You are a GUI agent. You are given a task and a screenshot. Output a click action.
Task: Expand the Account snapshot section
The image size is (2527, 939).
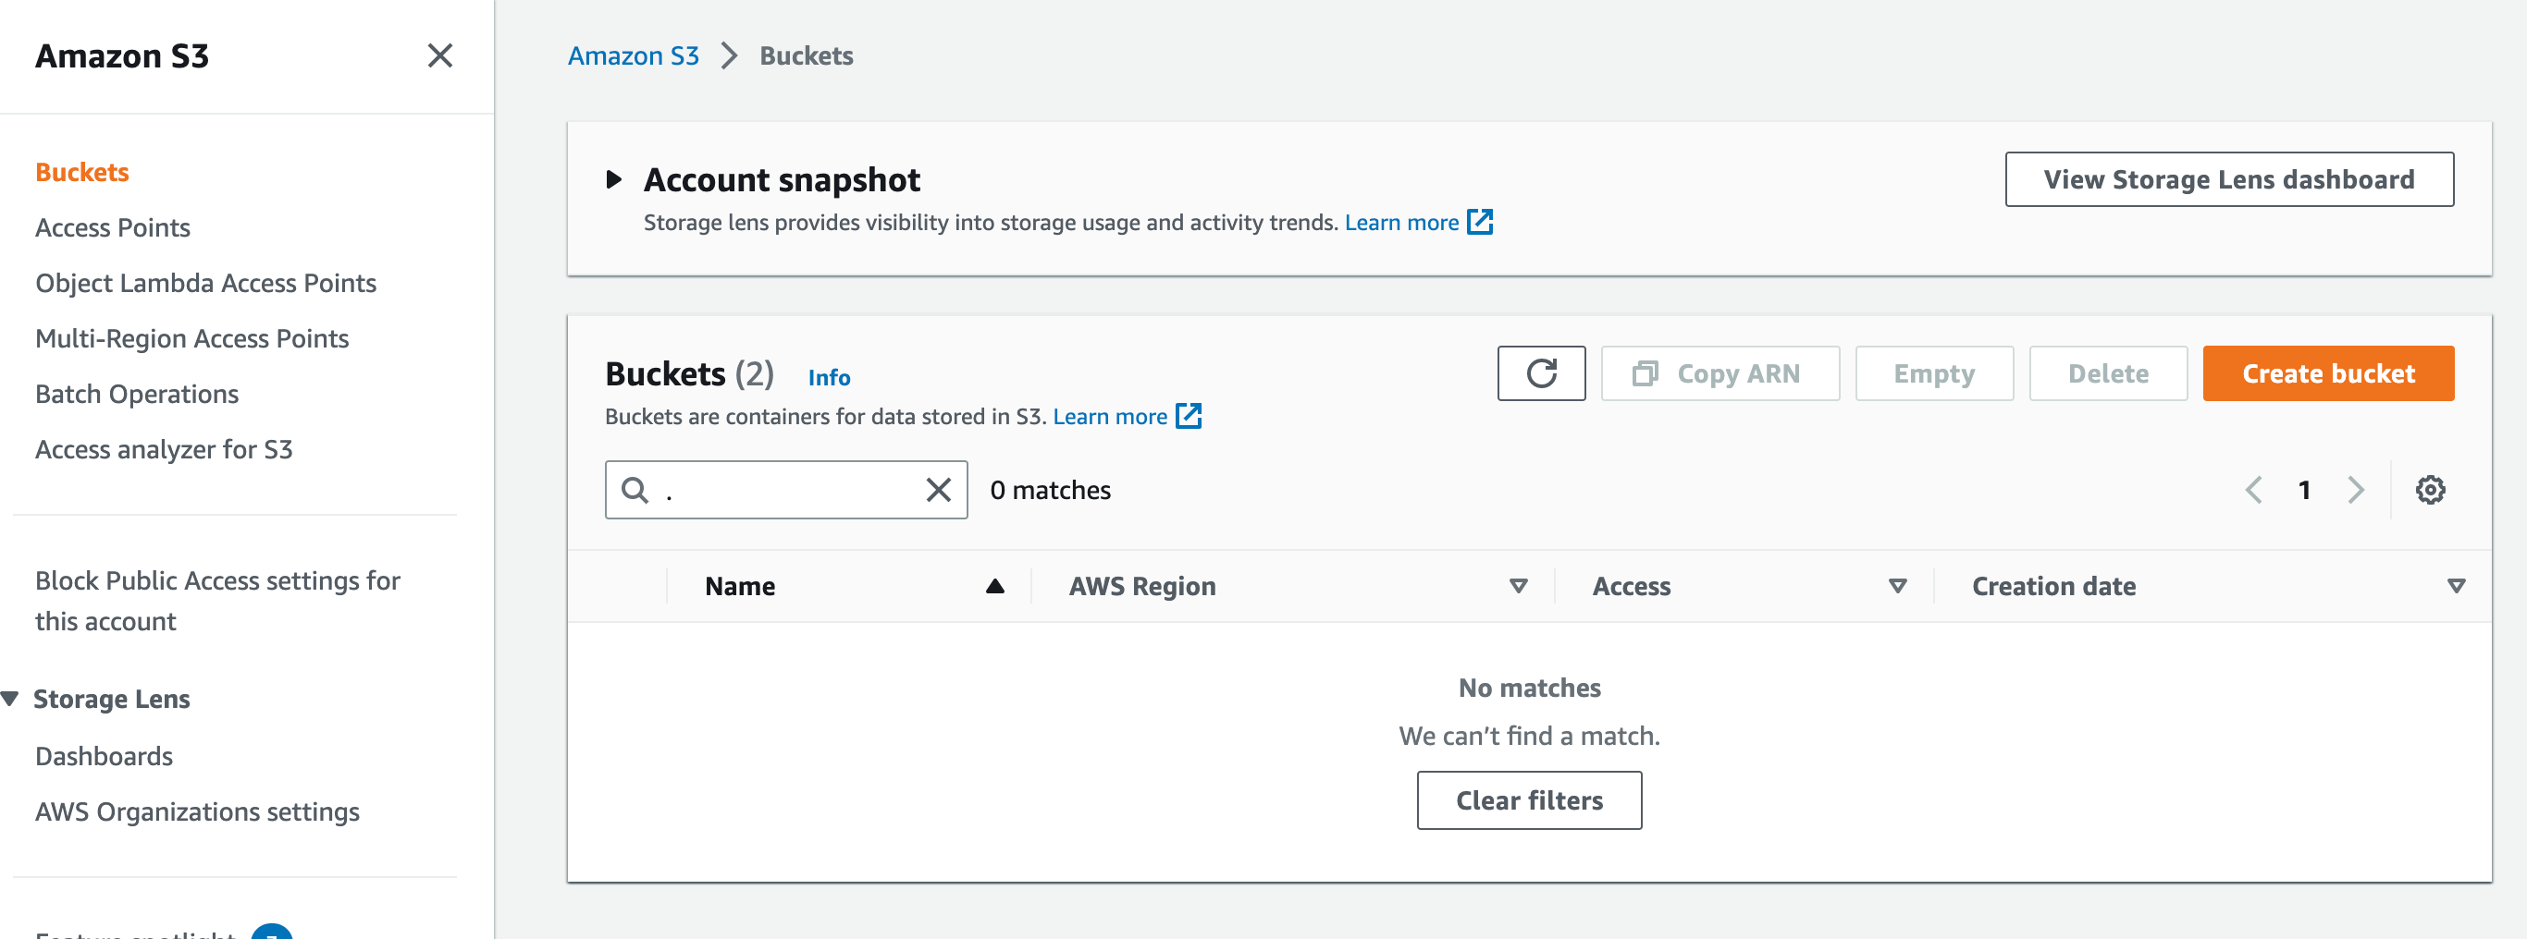(x=614, y=179)
